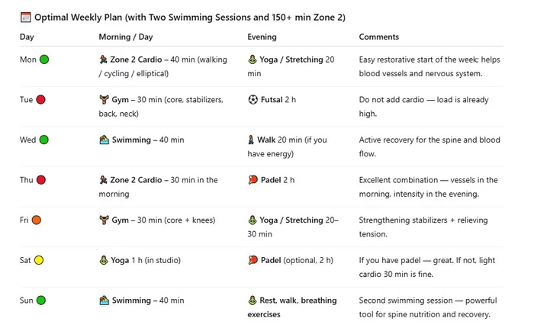
Task: Click the yoga icon in Saturday's morning cell
Action: [x=105, y=261]
